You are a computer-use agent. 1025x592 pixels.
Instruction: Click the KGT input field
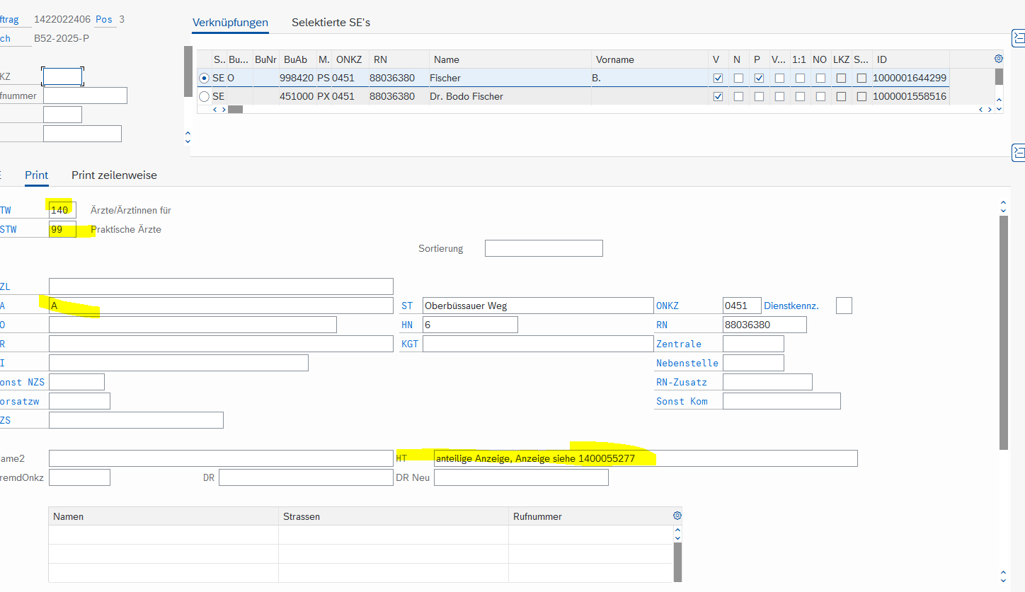click(538, 344)
